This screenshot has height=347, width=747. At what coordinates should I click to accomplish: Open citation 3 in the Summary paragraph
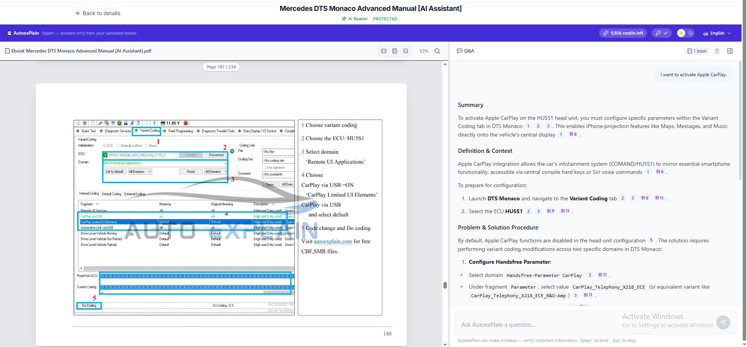[548, 126]
